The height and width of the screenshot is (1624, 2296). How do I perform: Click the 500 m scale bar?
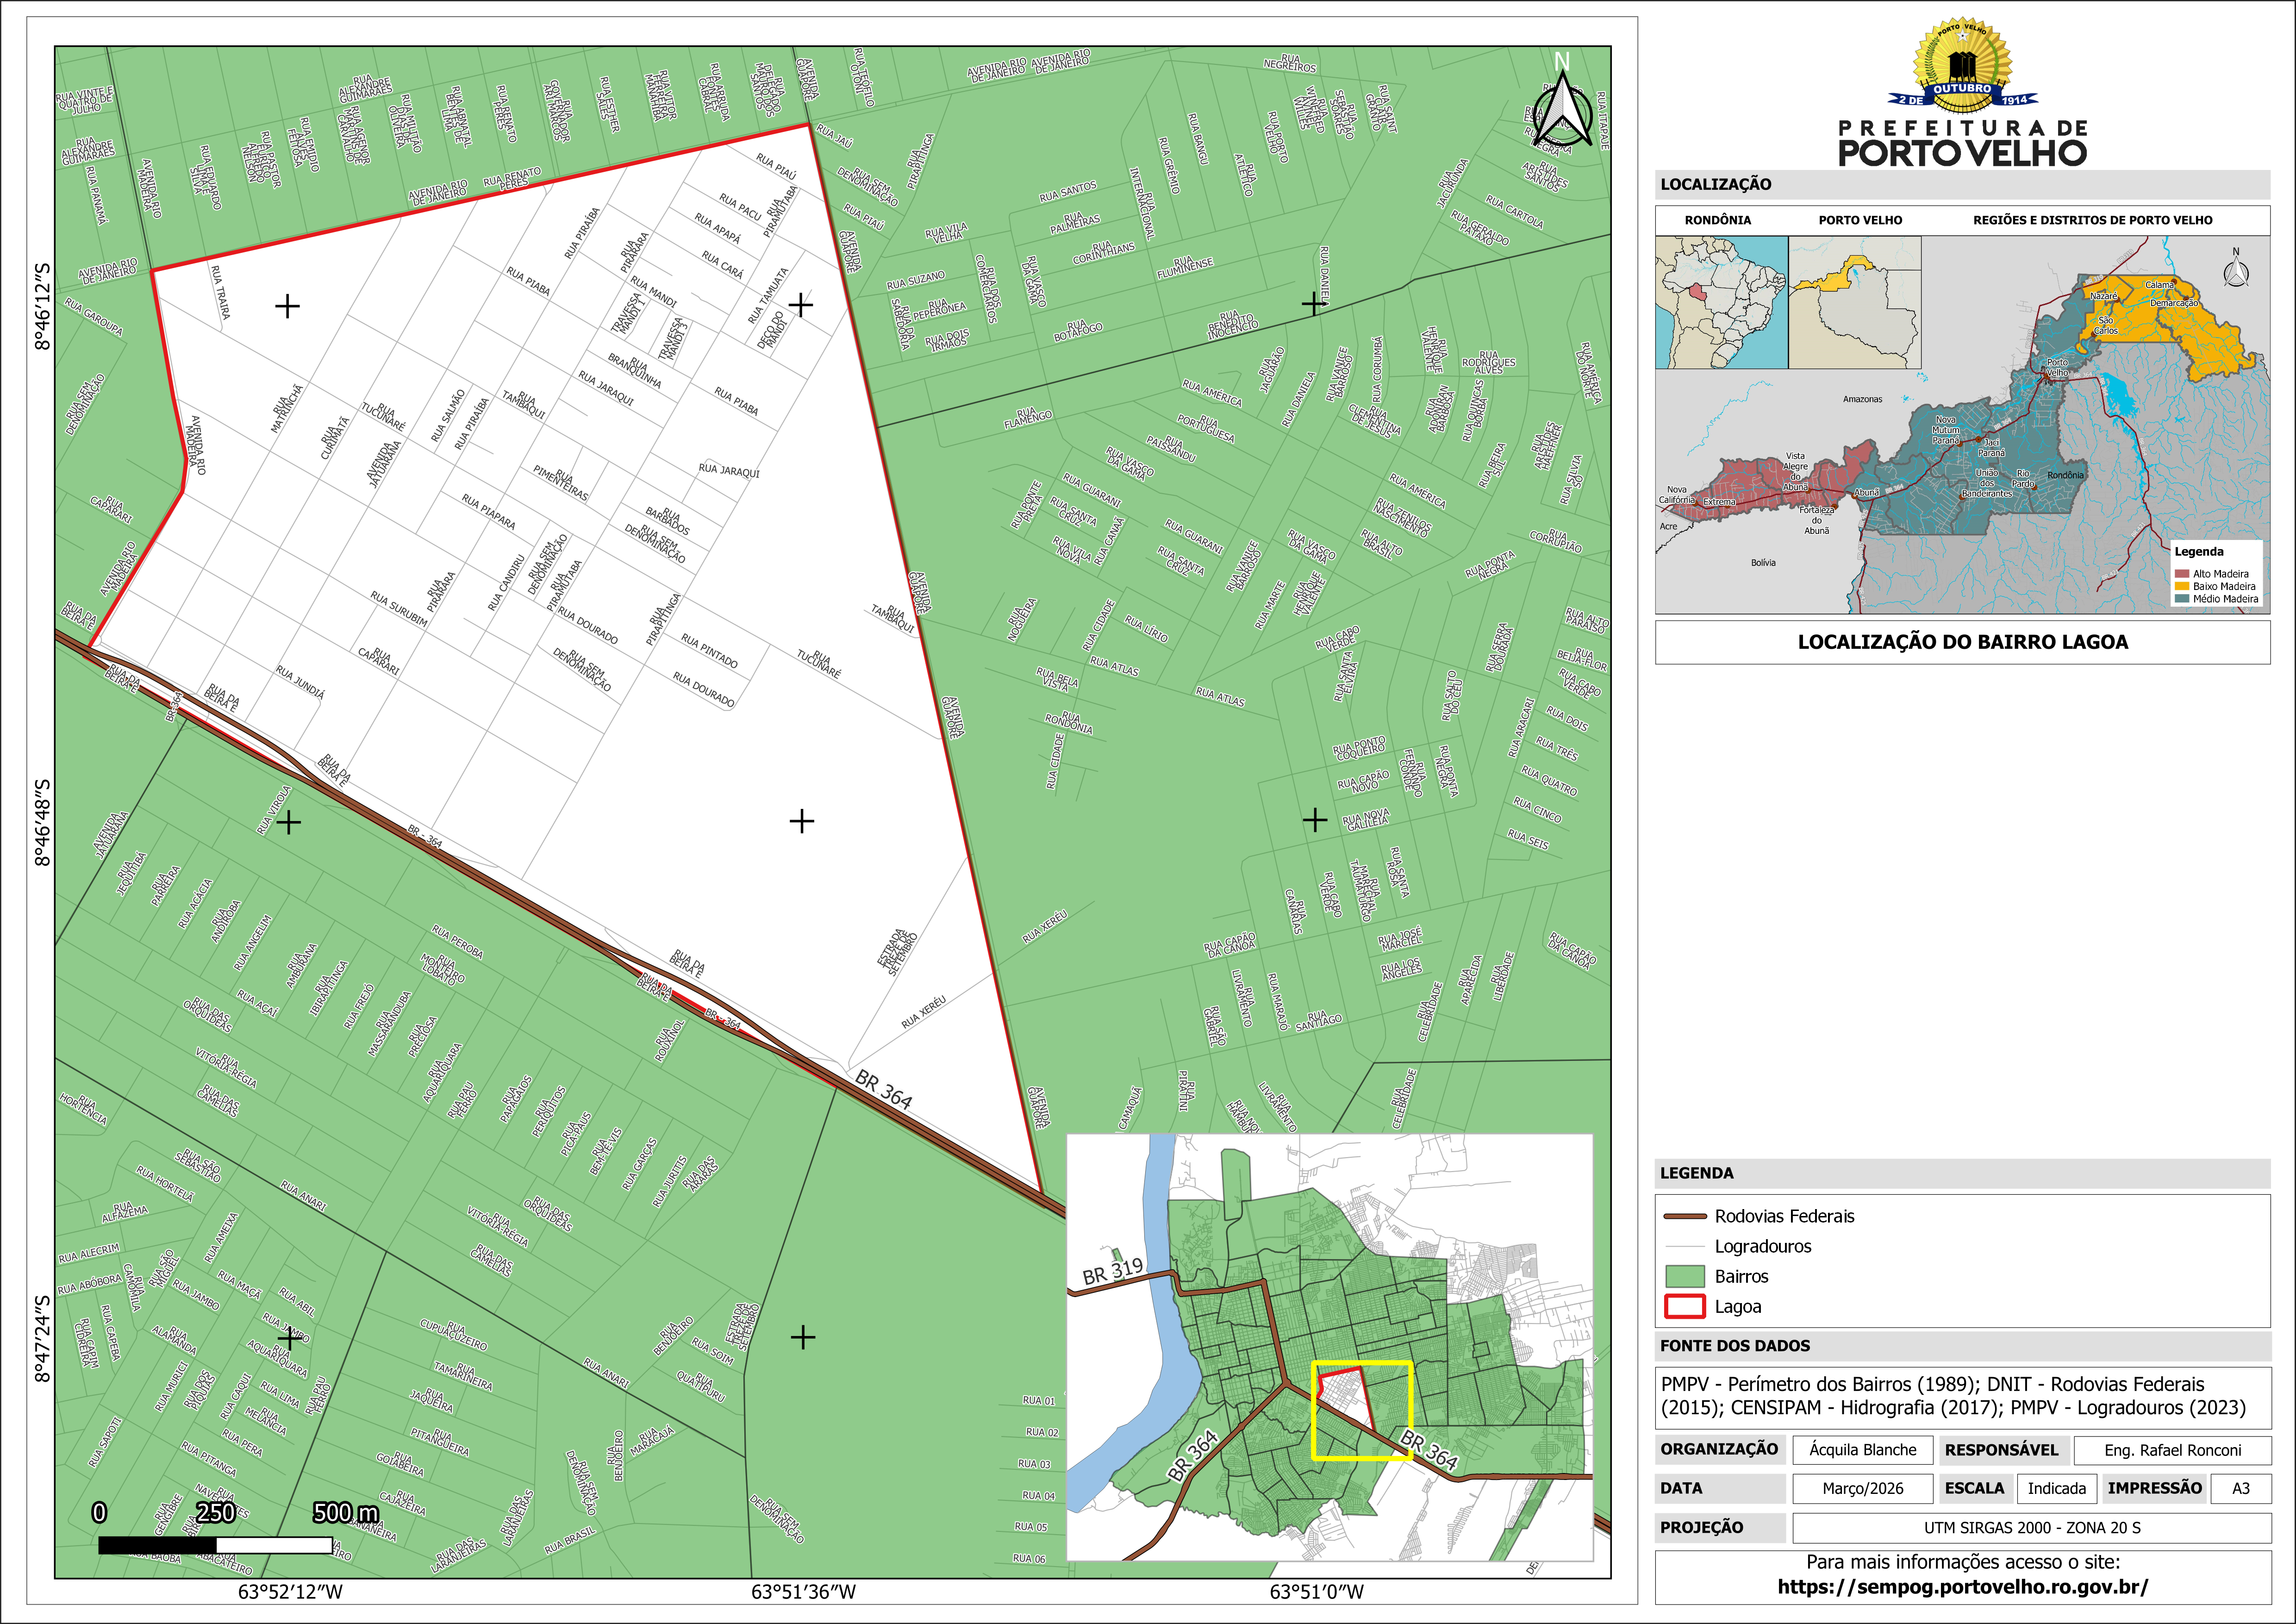(215, 1545)
